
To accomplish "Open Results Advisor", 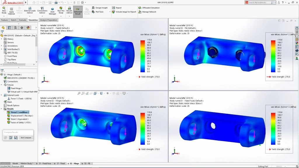I will 69,10.
